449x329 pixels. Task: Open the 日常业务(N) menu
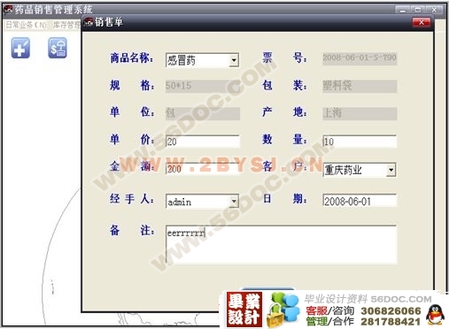coord(27,25)
